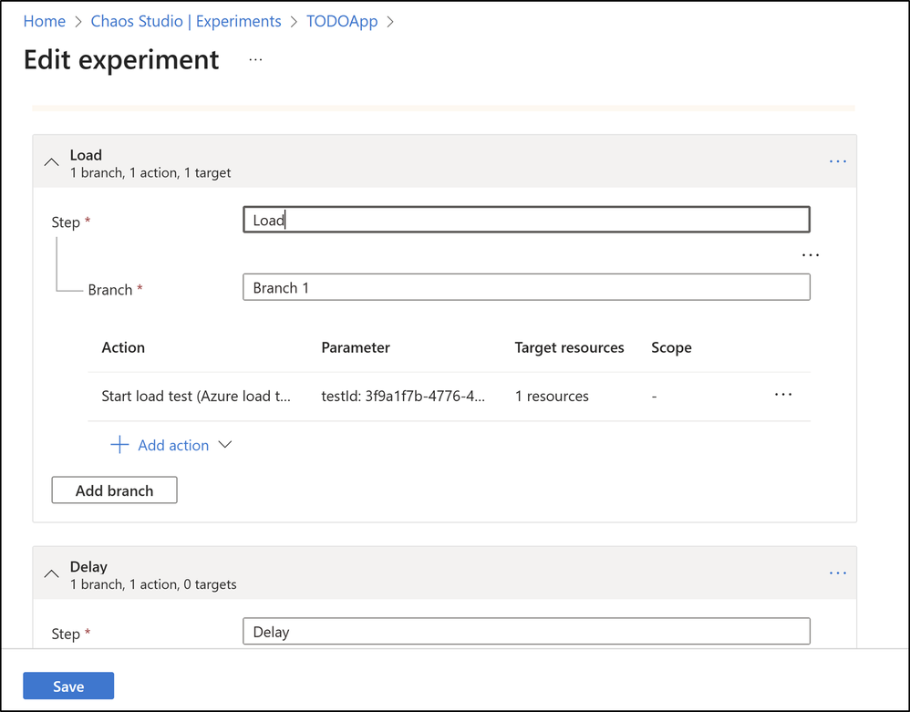Select the Start load test action row
This screenshot has height=712, width=910.
point(196,397)
